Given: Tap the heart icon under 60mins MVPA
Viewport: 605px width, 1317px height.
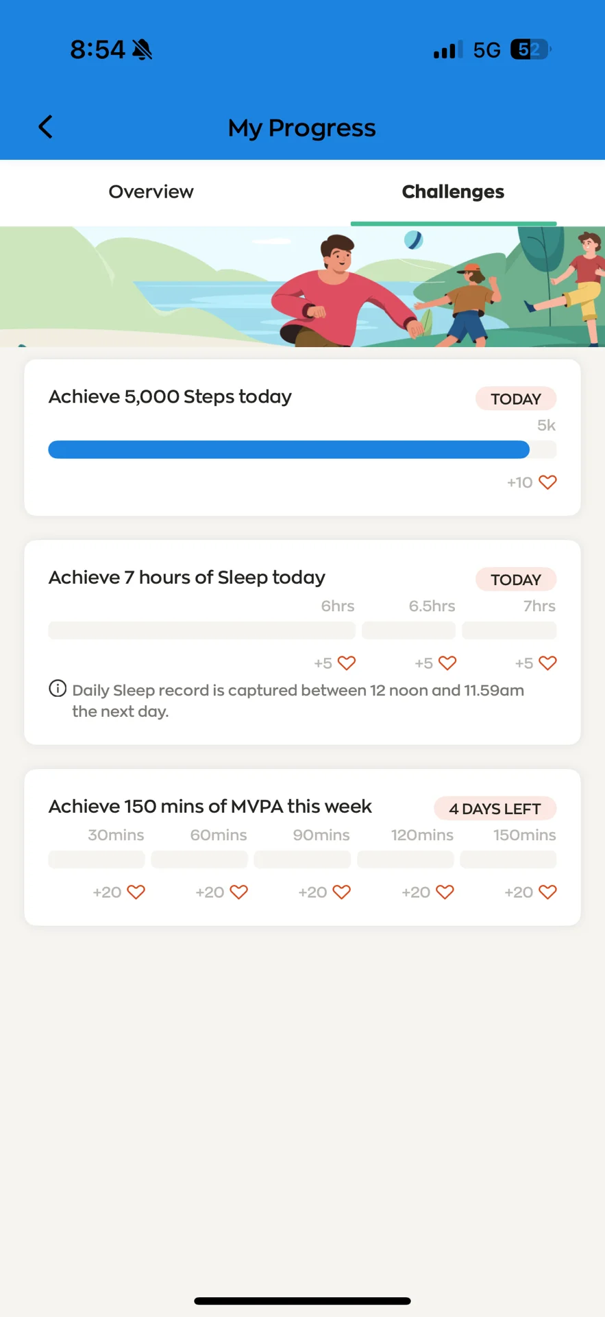Looking at the screenshot, I should tap(238, 892).
